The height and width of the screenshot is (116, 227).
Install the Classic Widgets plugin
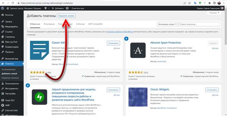click(x=212, y=90)
